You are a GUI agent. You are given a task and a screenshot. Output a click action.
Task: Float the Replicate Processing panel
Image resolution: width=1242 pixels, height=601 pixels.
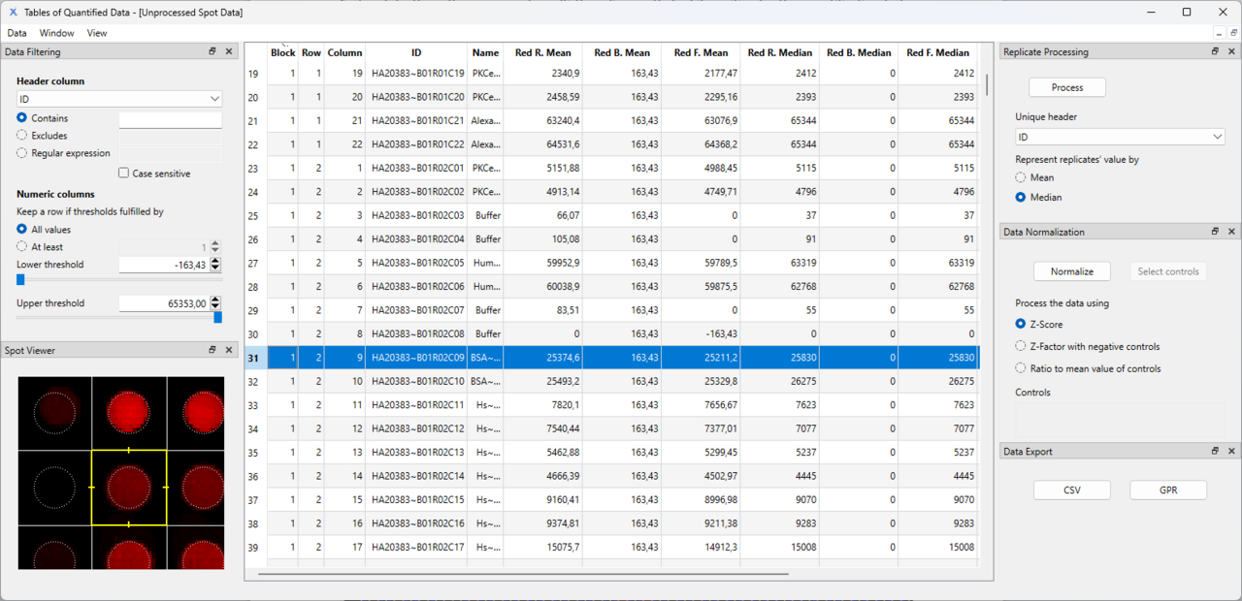[1214, 51]
